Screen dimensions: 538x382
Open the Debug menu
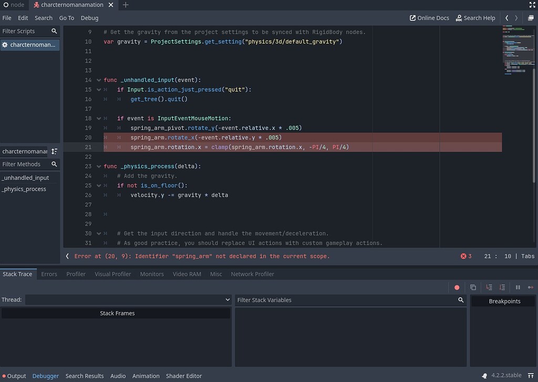tap(89, 17)
